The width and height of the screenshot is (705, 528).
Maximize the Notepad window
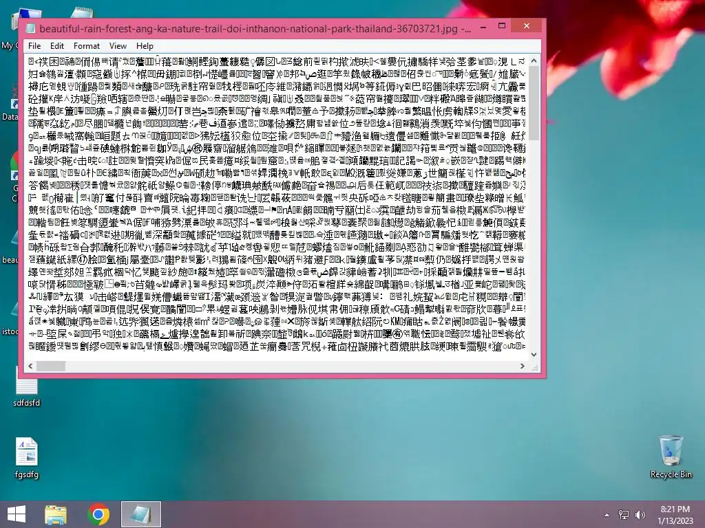pos(502,27)
